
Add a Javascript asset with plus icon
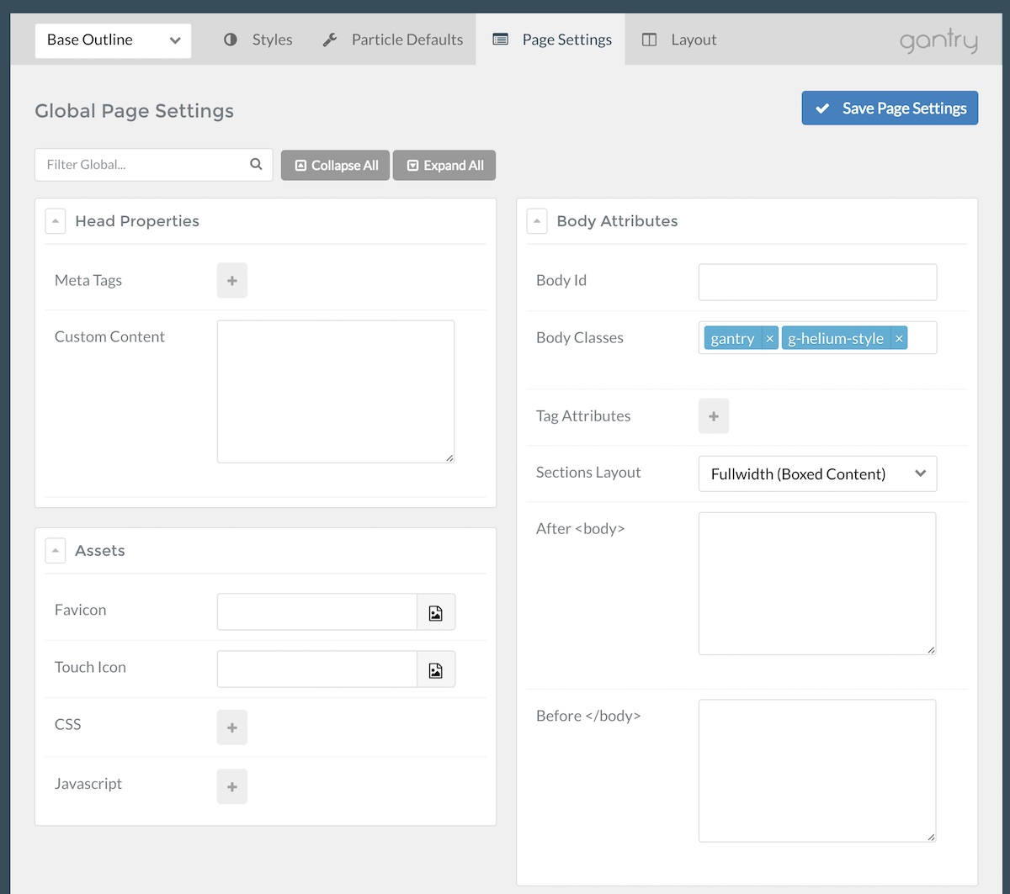coord(232,786)
